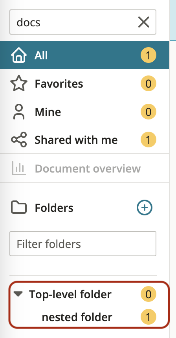Viewport: 176px width, 338px height.
Task: Click the home icon next to All
Action: coord(19,55)
